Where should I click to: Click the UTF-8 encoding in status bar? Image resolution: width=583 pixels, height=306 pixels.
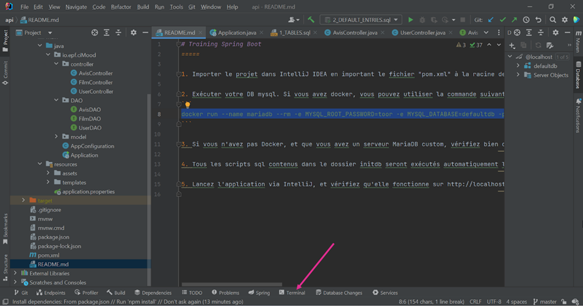pos(494,302)
